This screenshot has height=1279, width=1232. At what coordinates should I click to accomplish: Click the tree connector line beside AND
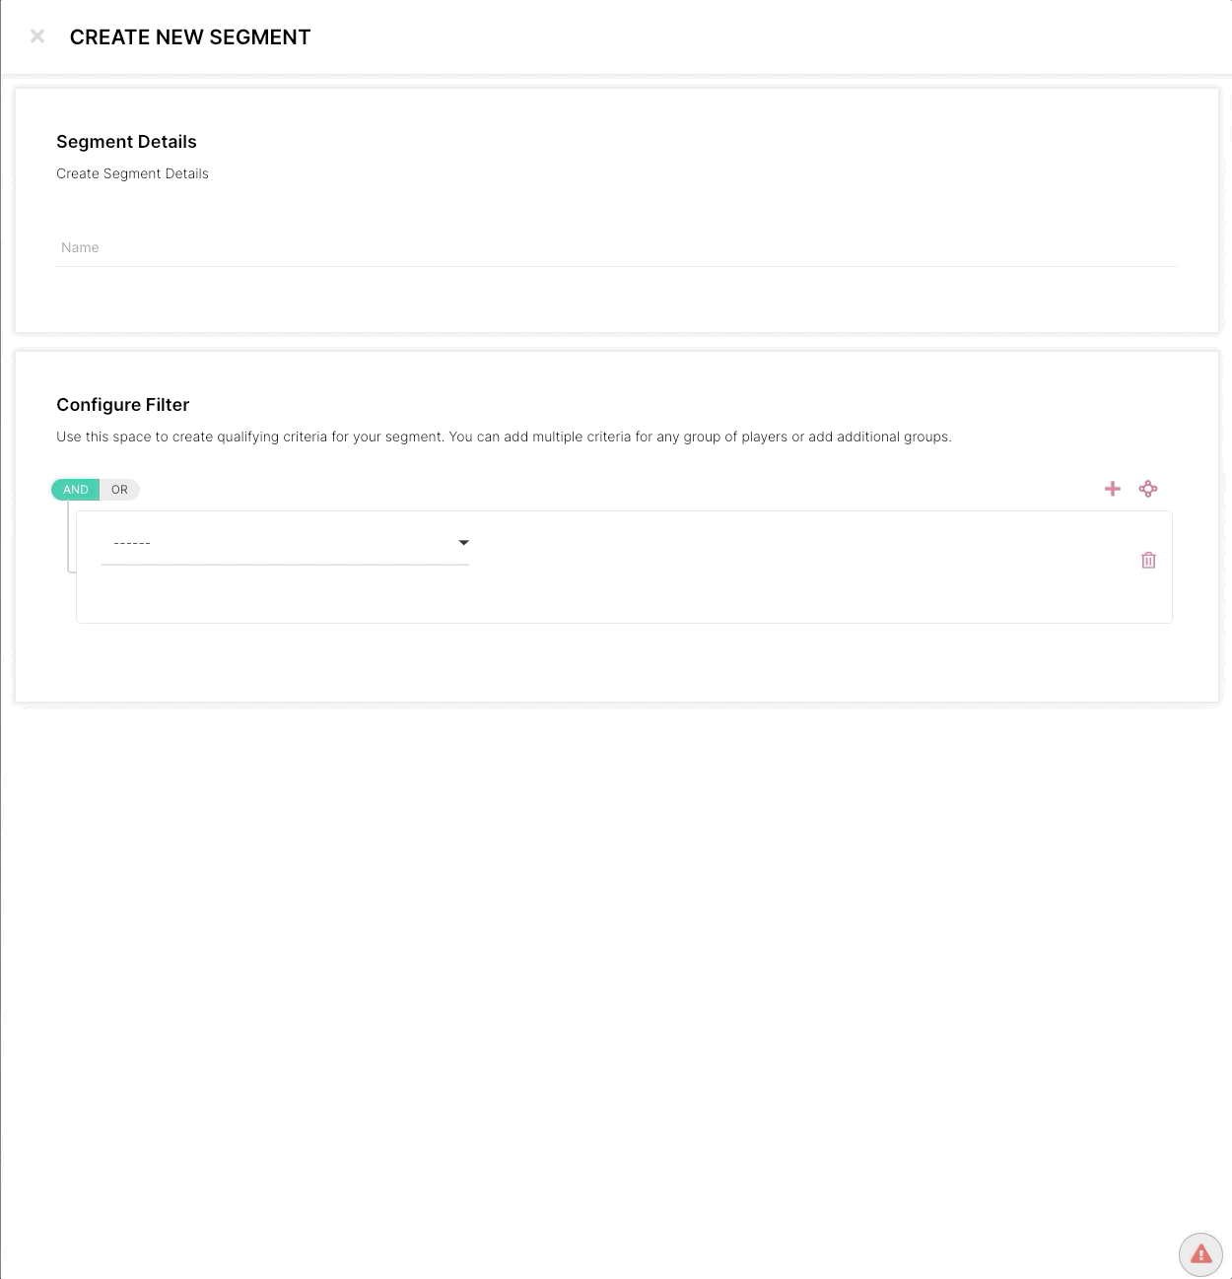(68, 537)
